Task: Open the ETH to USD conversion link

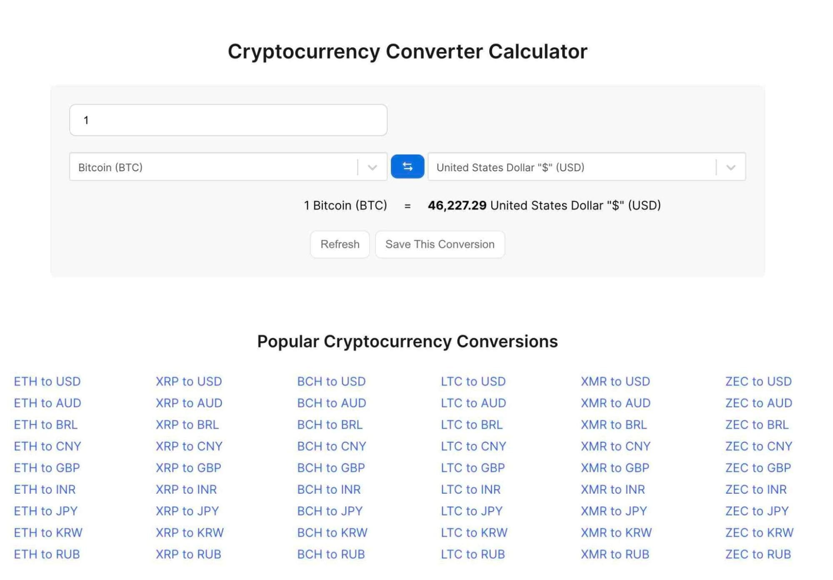Action: tap(48, 380)
